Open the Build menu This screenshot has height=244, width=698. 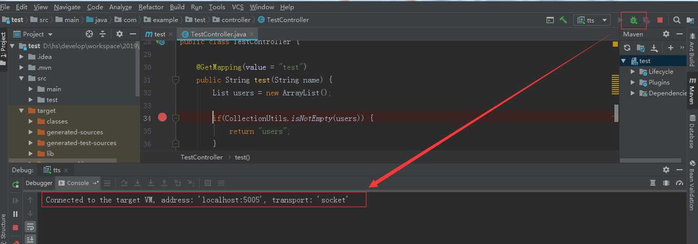pyautogui.click(x=178, y=7)
